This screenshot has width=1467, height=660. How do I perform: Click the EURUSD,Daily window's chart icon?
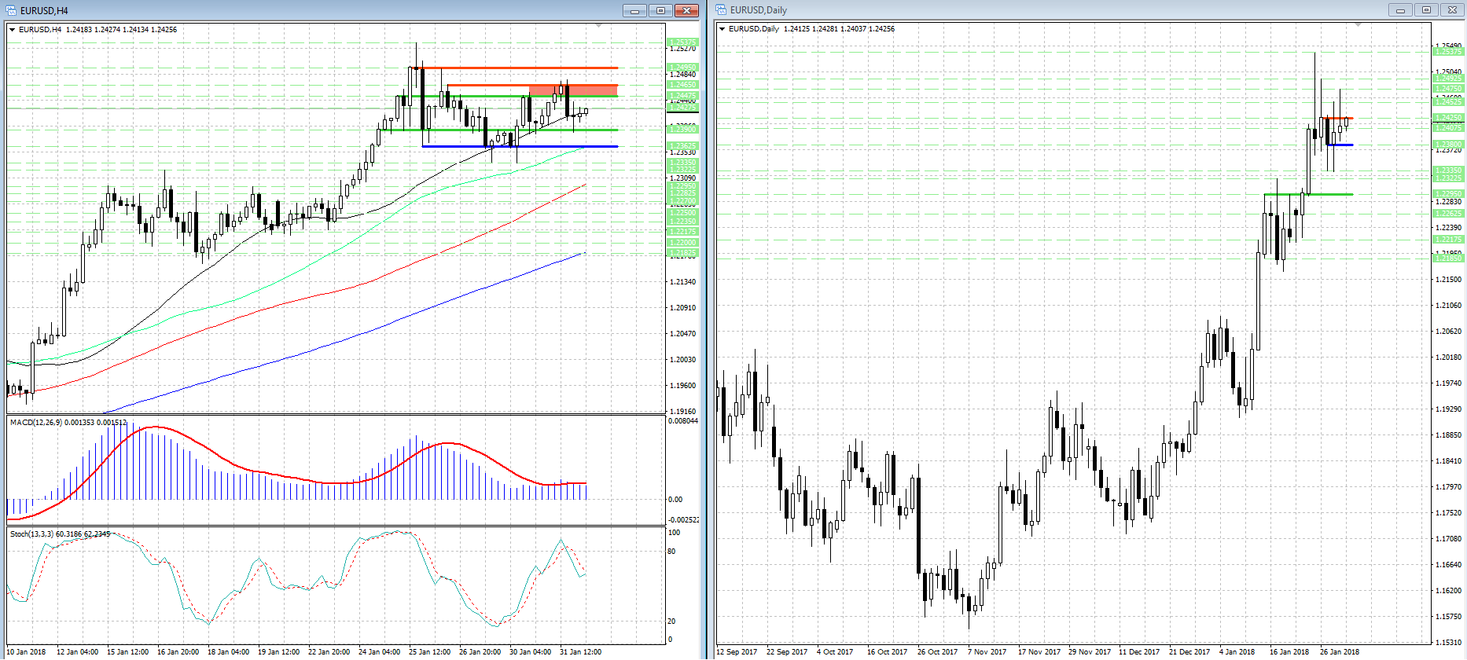(721, 10)
